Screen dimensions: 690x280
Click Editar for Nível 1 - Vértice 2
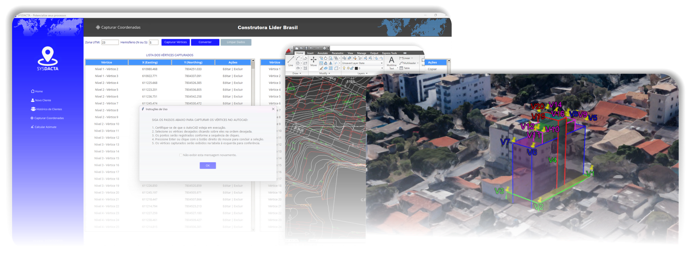pyautogui.click(x=226, y=69)
